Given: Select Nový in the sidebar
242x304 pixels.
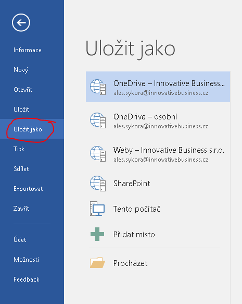Looking at the screenshot, I should tap(21, 70).
